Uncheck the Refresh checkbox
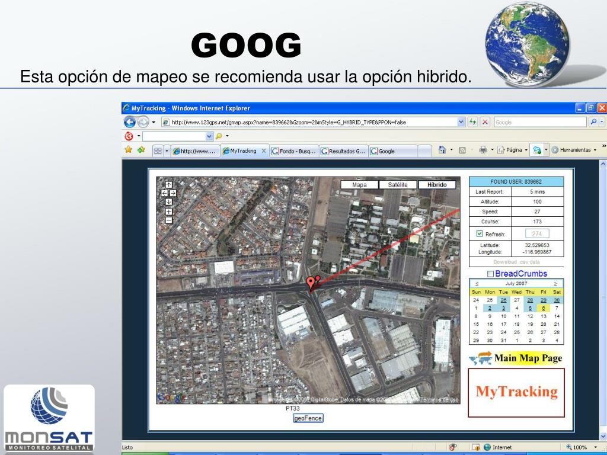This screenshot has height=455, width=607. [480, 233]
